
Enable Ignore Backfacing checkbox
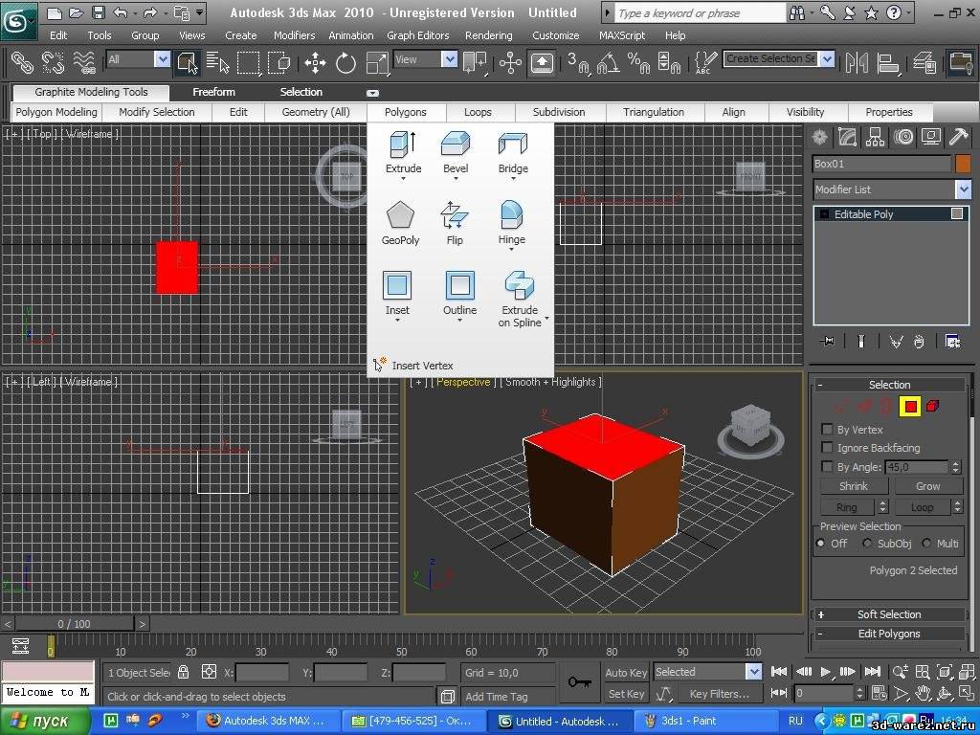coord(827,448)
